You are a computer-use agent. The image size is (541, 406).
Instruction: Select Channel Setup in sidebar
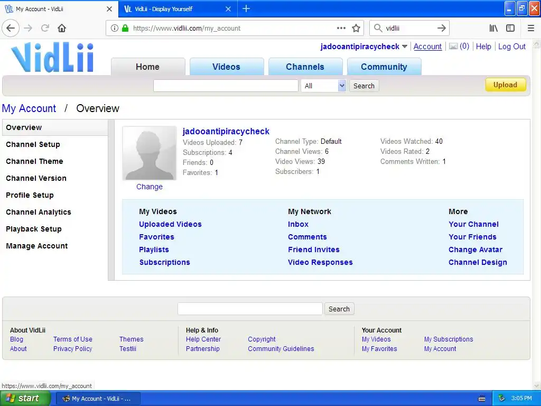[33, 144]
